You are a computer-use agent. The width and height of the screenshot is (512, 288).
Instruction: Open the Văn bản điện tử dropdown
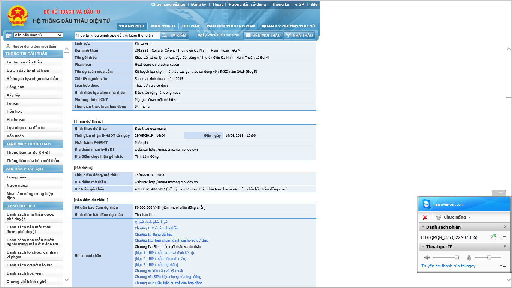[38, 35]
